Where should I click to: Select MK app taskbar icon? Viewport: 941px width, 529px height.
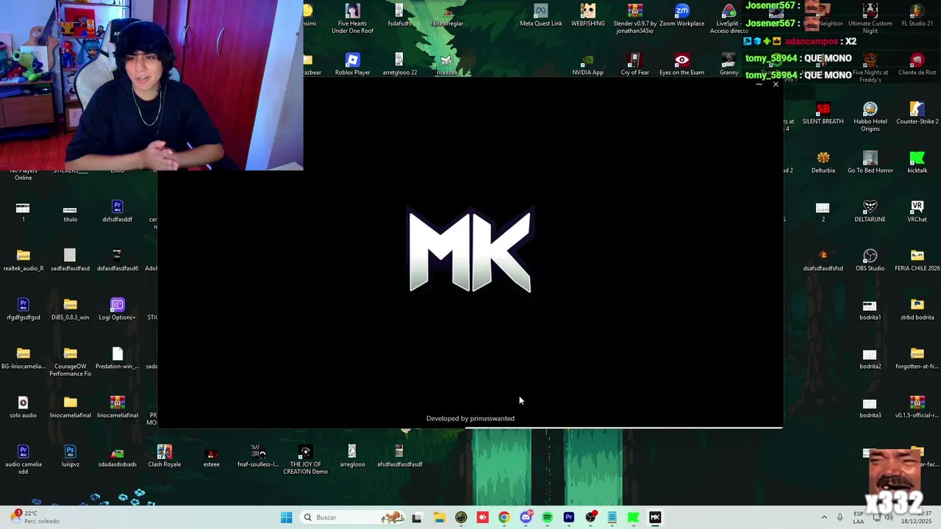click(x=655, y=517)
